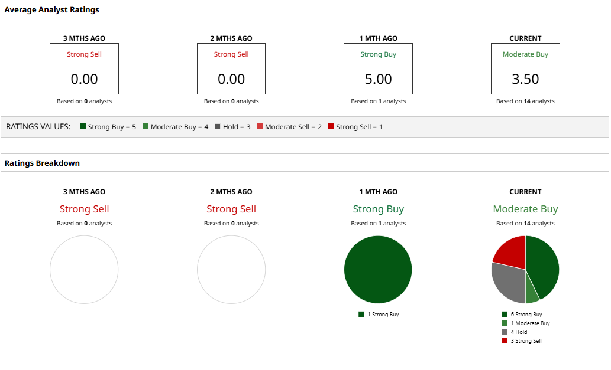
Task: Click 'Based on 14 analysts' under 3.50 box
Action: click(x=525, y=101)
